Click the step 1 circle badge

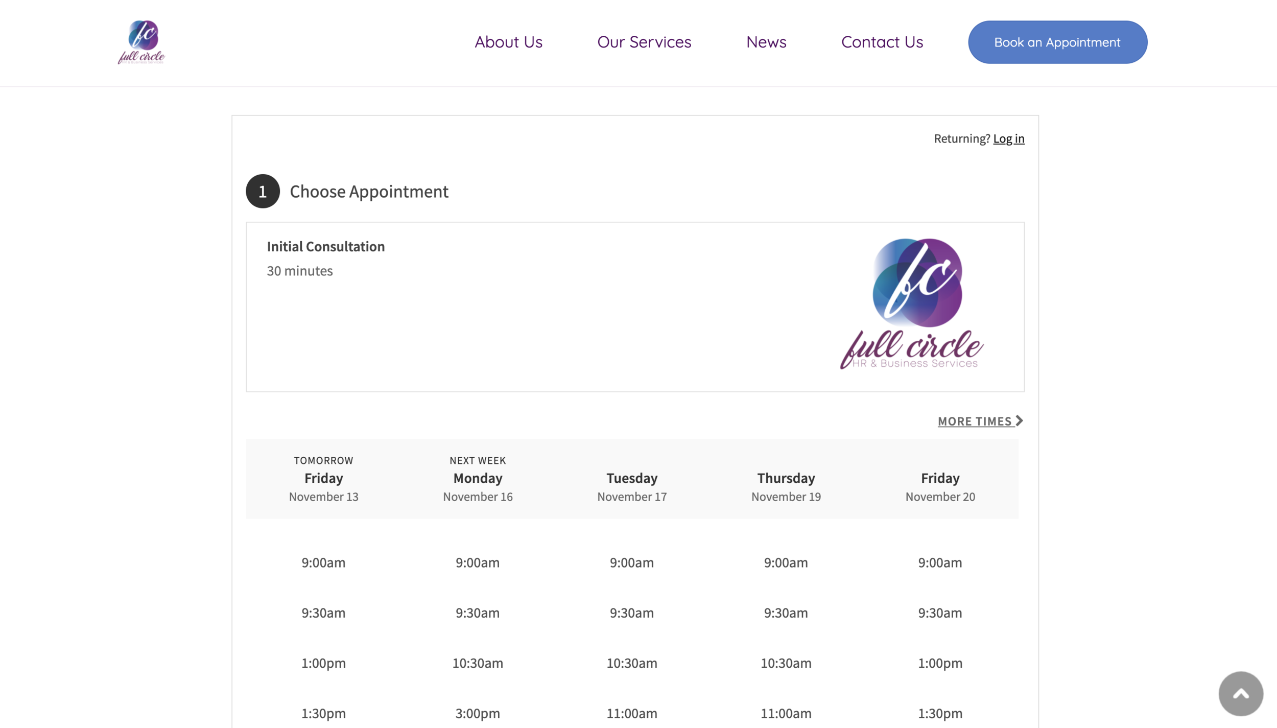(263, 191)
